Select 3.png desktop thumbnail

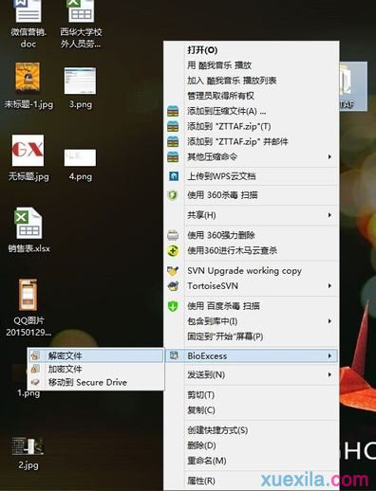pos(80,81)
